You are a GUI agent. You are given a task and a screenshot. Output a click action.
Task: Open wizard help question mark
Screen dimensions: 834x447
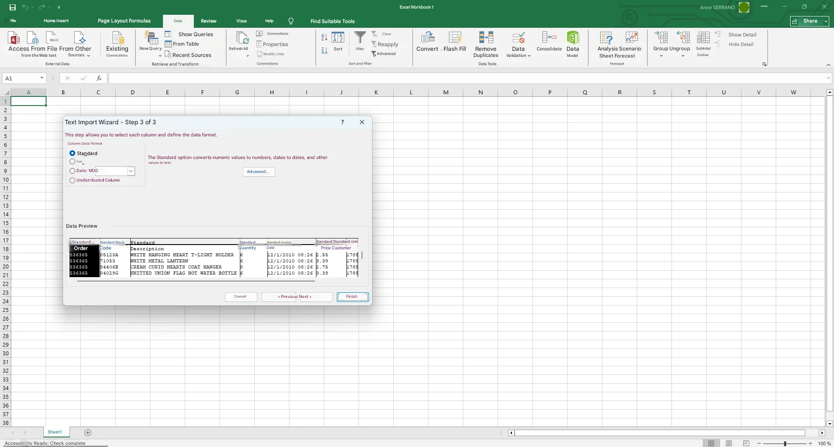tap(342, 122)
